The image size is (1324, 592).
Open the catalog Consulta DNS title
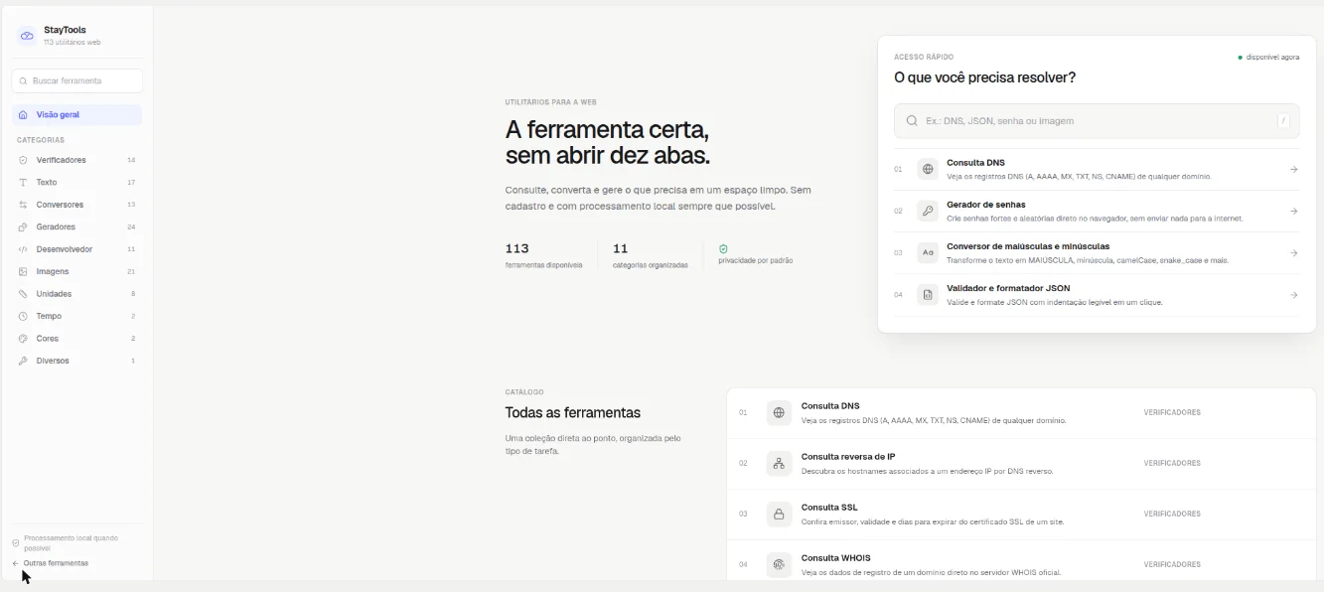[830, 406]
